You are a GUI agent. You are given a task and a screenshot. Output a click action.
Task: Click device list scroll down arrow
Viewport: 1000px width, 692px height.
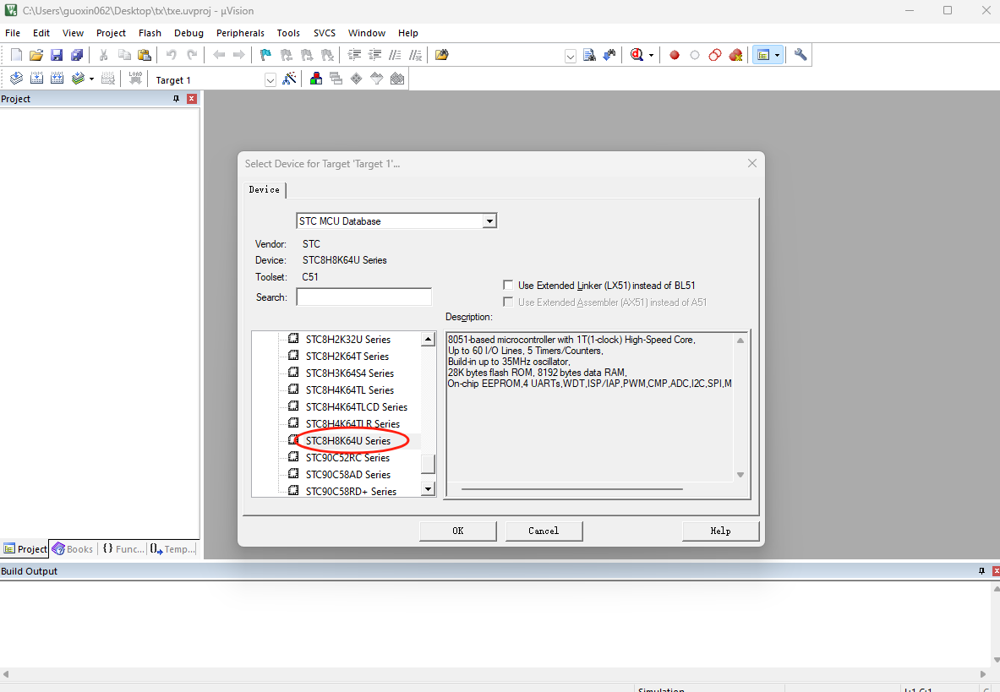click(429, 488)
